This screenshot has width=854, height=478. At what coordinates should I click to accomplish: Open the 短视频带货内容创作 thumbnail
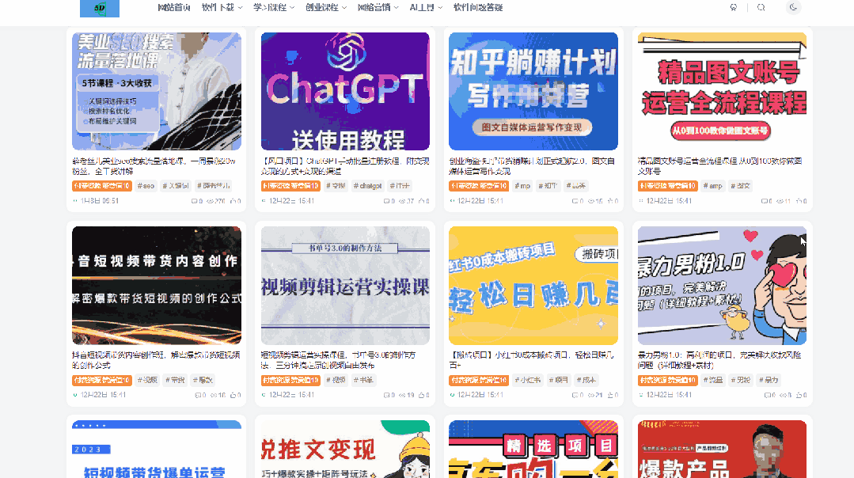[157, 285]
